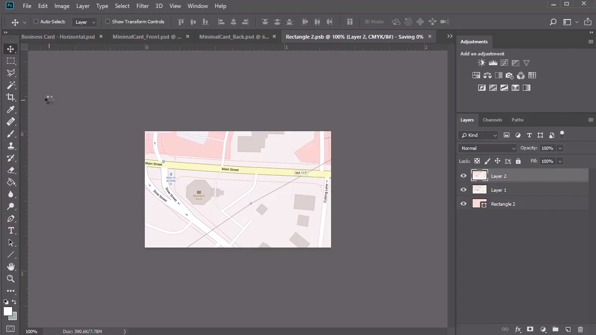This screenshot has width=596, height=335.
Task: Enable Show Transform Controls checkbox
Action: 108,21
